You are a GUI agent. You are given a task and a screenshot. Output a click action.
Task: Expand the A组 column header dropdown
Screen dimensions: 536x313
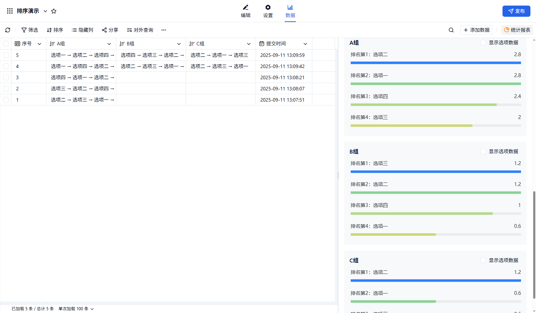109,44
